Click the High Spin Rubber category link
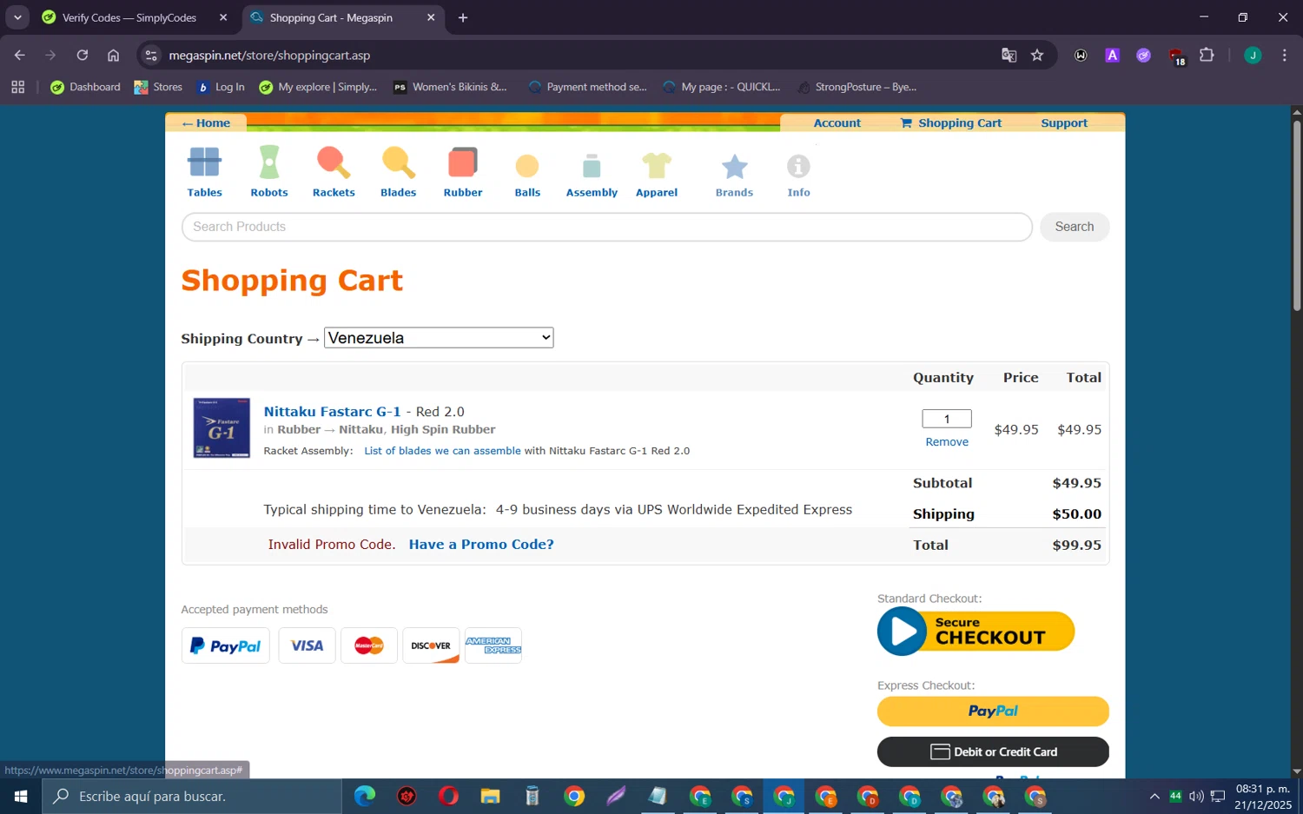 coord(443,429)
